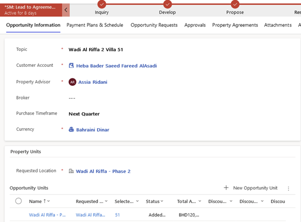
Task: Toggle the select-all rows circle
Action: click(x=18, y=201)
